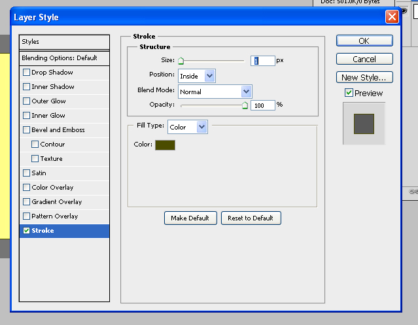Uncheck the Stroke effect checkbox
Image resolution: width=418 pixels, height=325 pixels.
click(x=26, y=231)
